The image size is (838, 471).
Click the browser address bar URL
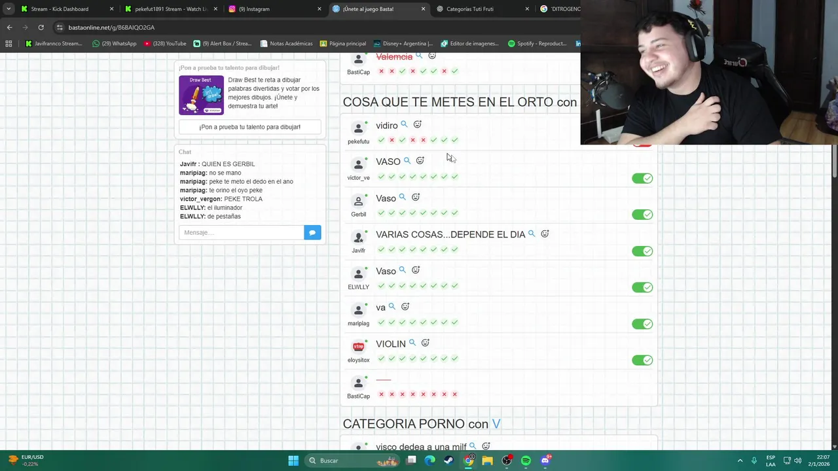111,27
